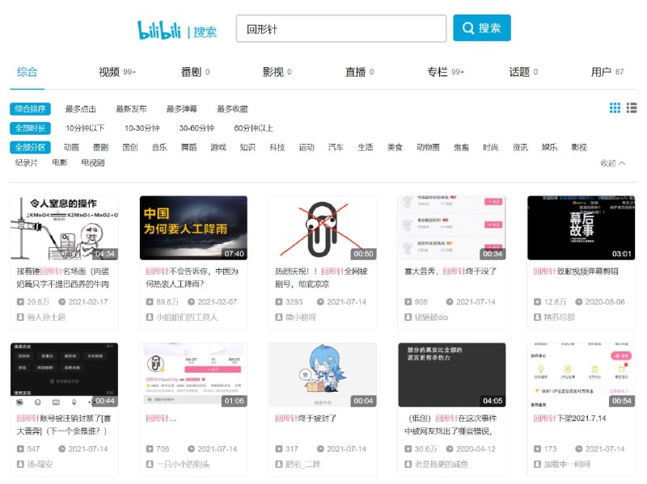Viewport: 647px width, 484px height.
Task: Click uploader icon beside 俗人孙土超
Action: 20,318
